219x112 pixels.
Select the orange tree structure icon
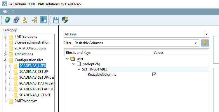click(x=25, y=20)
